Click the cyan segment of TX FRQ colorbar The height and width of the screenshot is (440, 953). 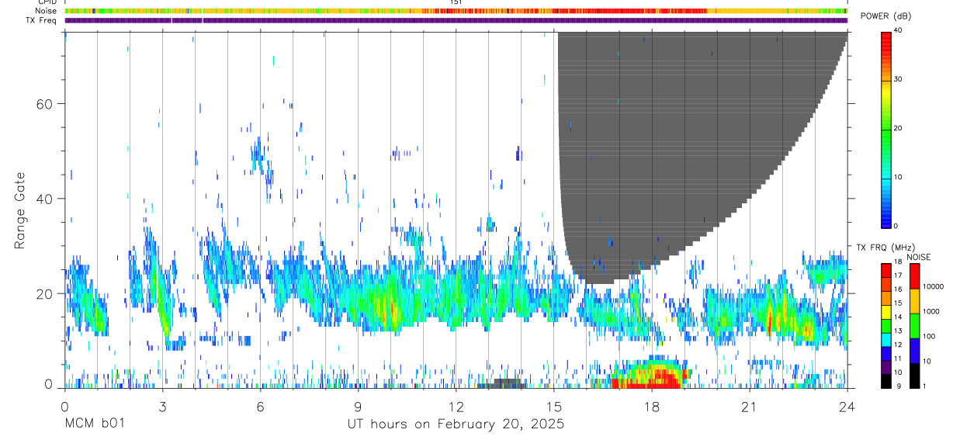click(886, 339)
